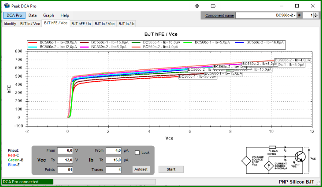Click cyan legend swatch BC560c-2 Ib=12,0µA

(33, 47)
